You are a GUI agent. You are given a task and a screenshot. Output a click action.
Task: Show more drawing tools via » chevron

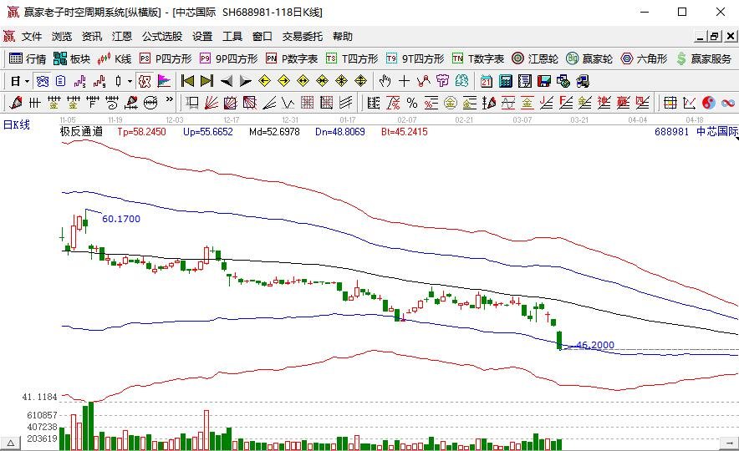(x=169, y=99)
